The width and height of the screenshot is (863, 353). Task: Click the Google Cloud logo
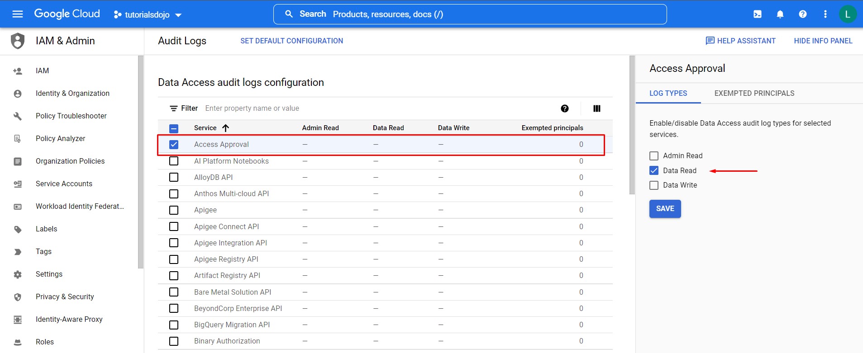(x=67, y=14)
